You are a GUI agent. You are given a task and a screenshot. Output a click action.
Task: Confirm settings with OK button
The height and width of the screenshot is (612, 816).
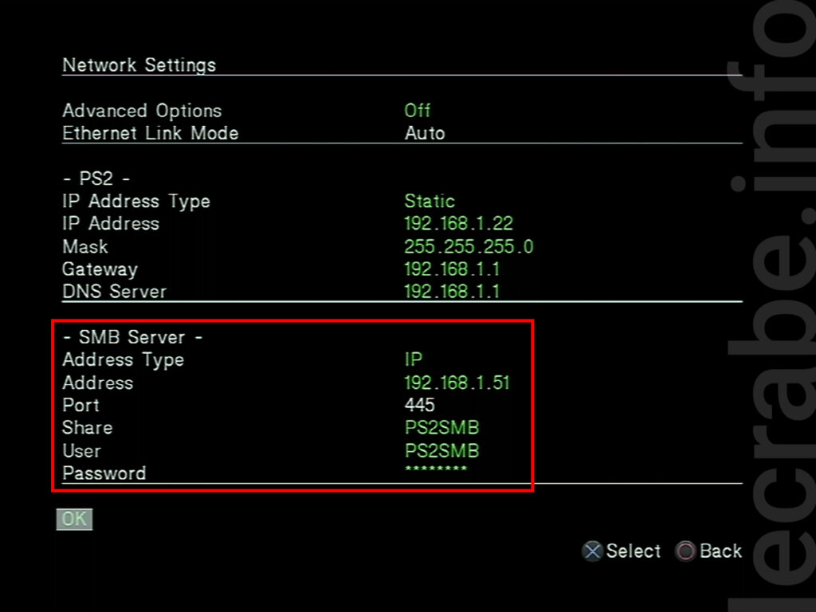tap(74, 519)
